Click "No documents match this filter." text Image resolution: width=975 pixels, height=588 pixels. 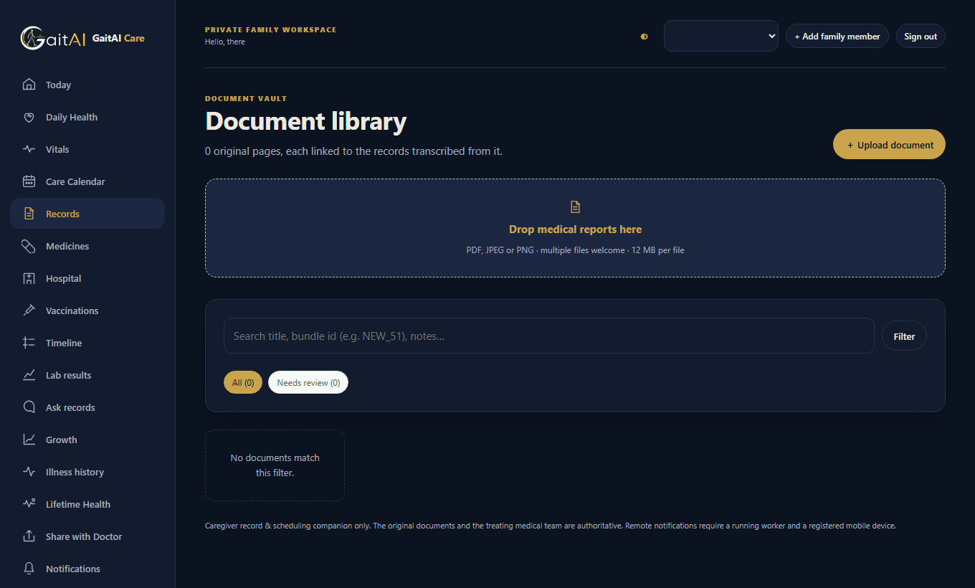coord(275,465)
